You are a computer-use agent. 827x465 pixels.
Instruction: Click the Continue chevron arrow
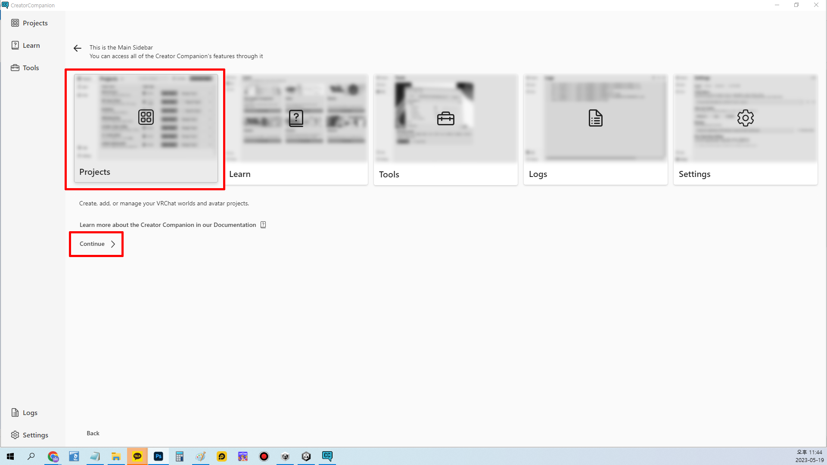pyautogui.click(x=113, y=244)
